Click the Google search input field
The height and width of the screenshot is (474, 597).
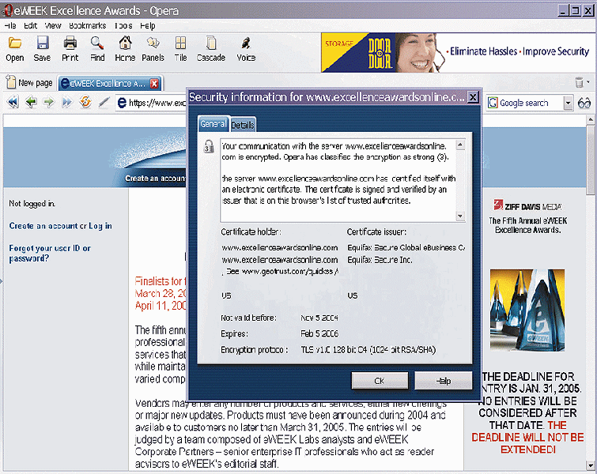(x=525, y=103)
